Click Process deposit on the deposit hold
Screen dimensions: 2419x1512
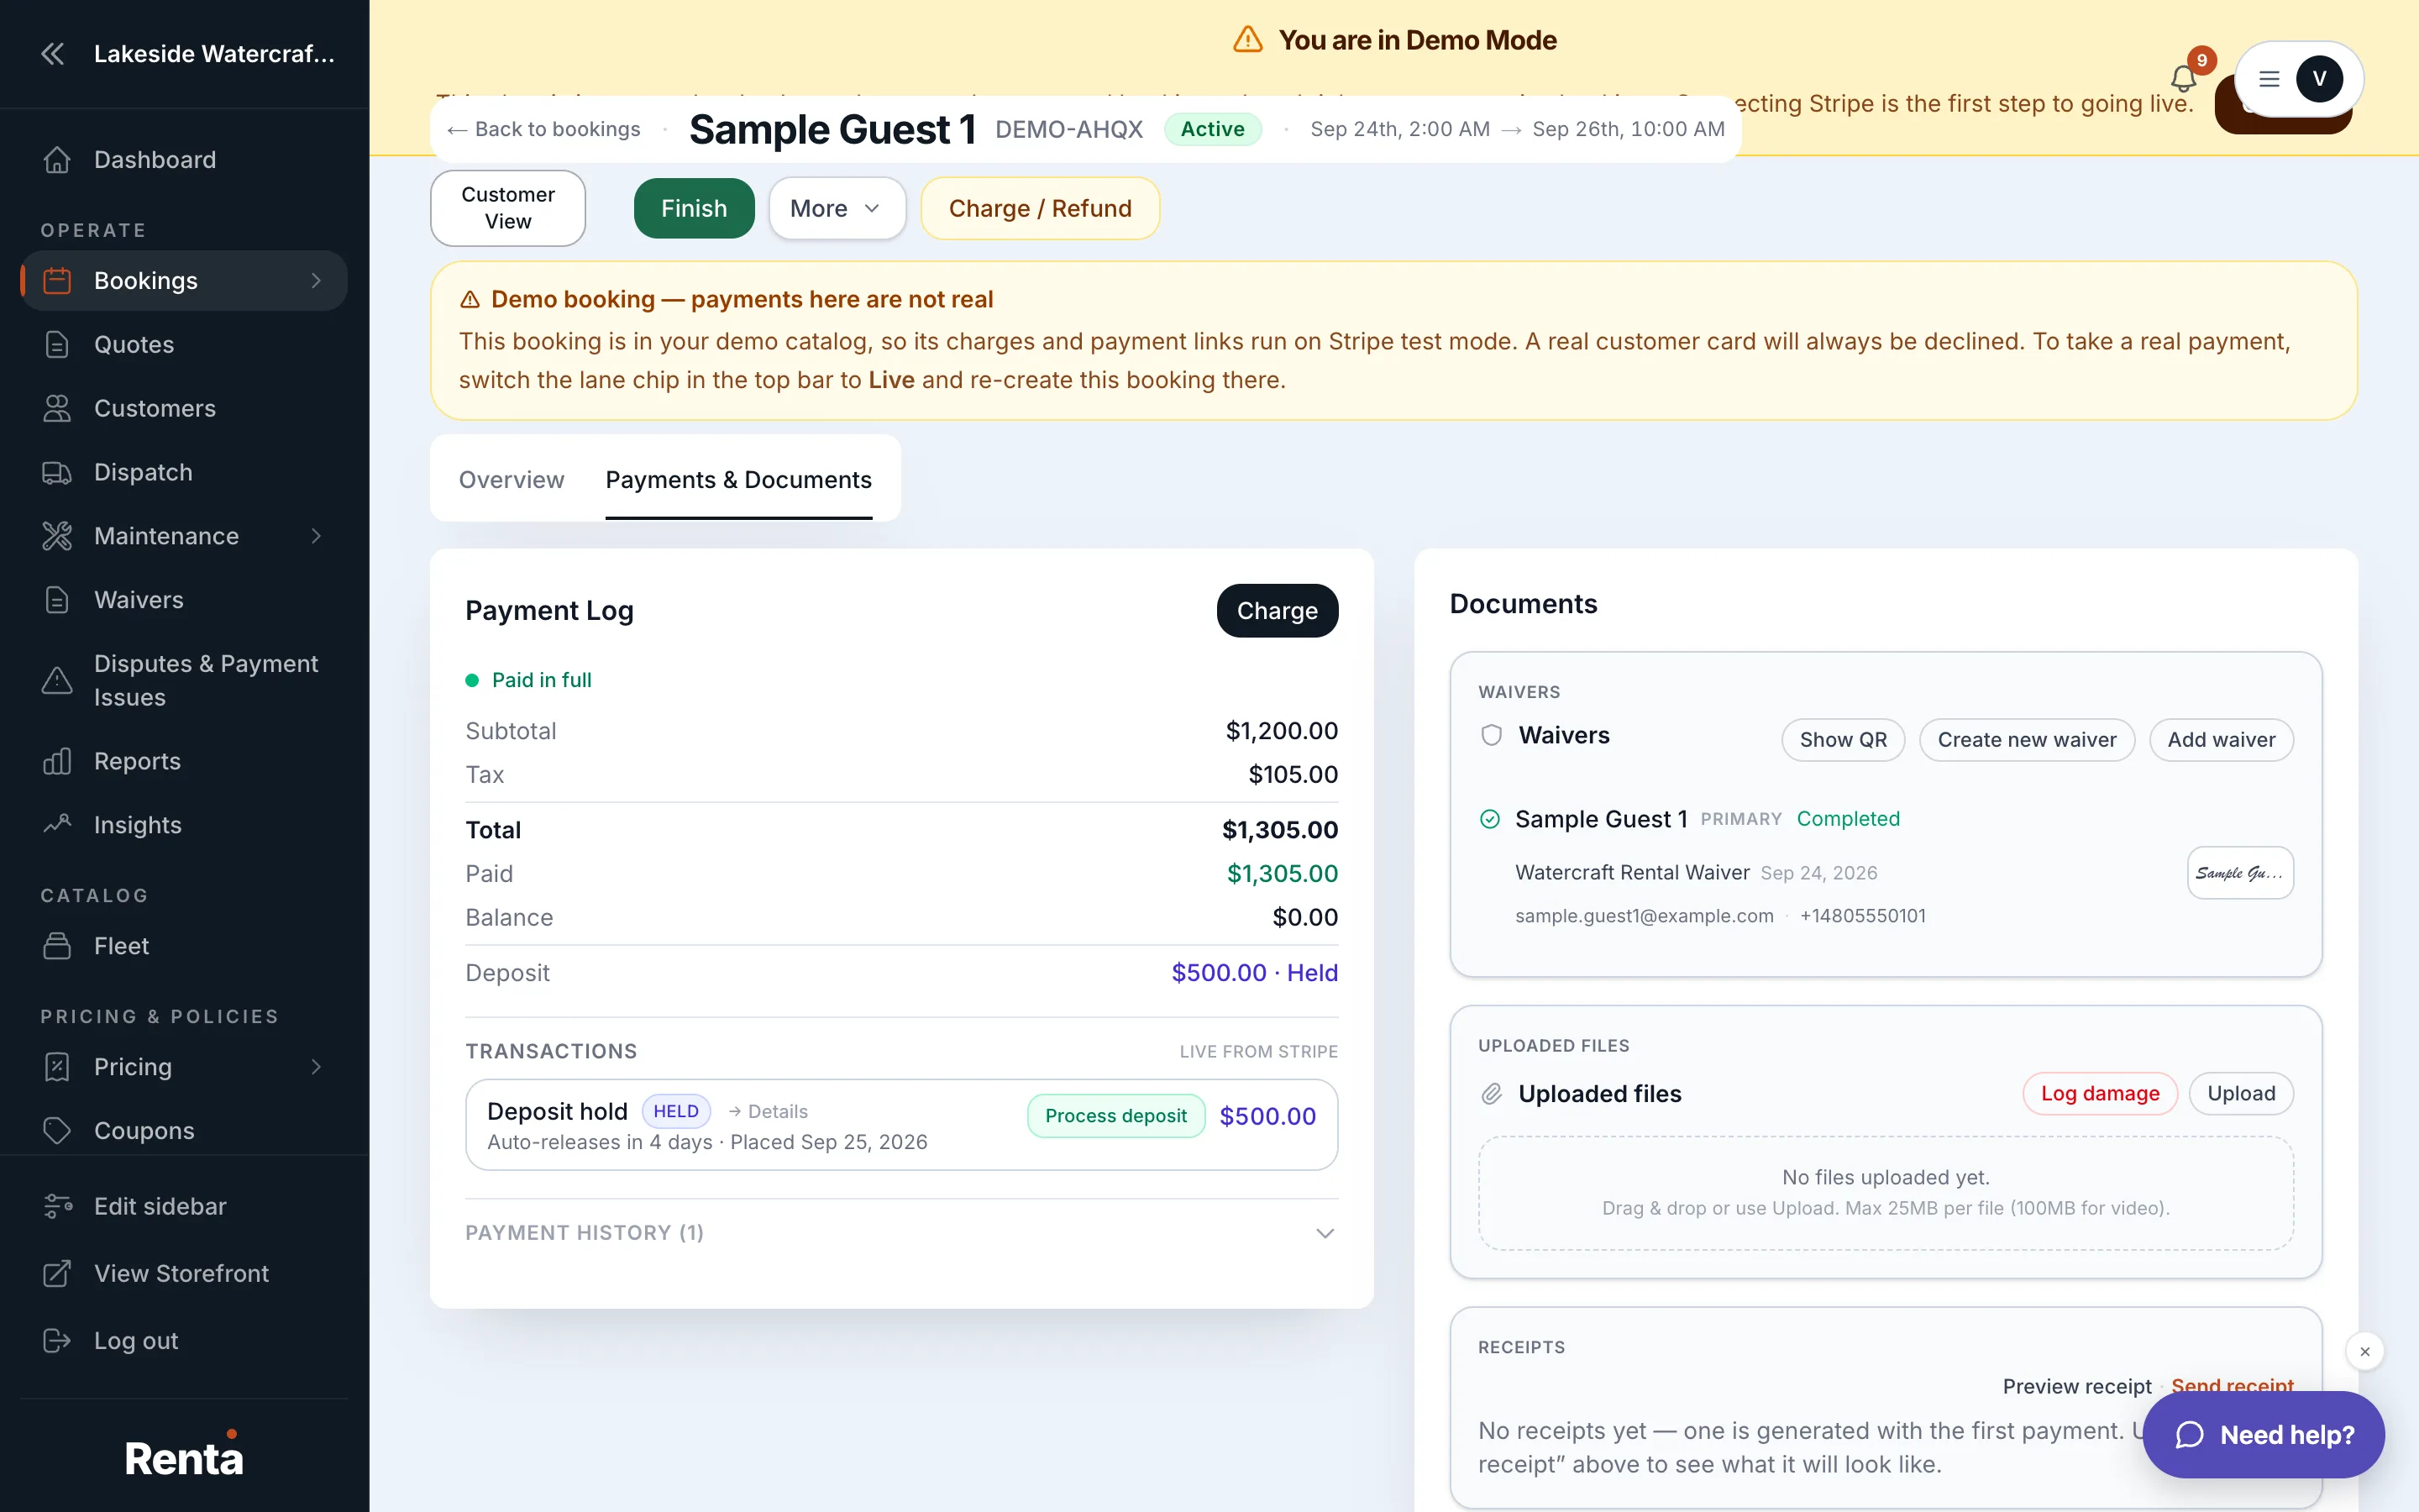1115,1116
